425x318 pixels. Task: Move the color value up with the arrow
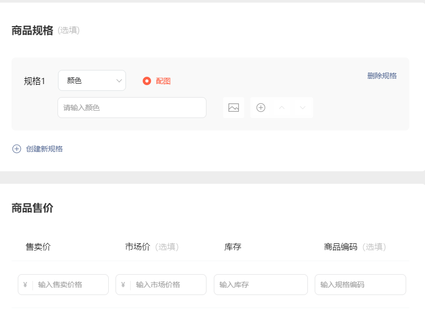click(282, 108)
